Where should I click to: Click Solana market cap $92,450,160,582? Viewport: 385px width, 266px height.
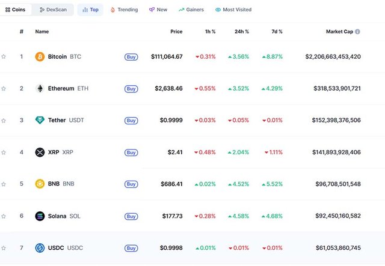tap(338, 216)
